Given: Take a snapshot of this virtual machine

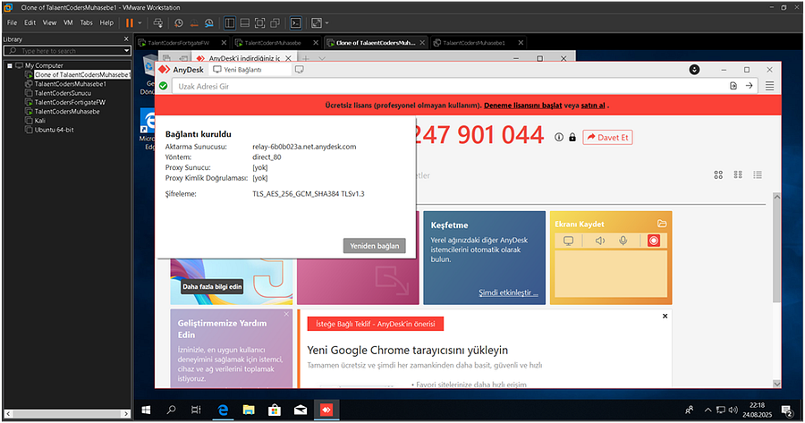Looking at the screenshot, I should pos(179,23).
